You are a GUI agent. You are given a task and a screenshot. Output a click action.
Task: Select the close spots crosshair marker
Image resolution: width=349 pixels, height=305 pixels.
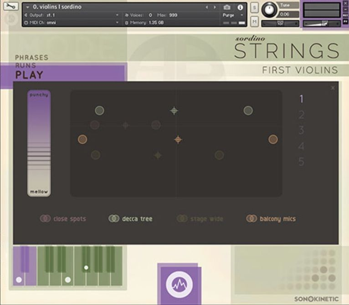tap(126, 125)
